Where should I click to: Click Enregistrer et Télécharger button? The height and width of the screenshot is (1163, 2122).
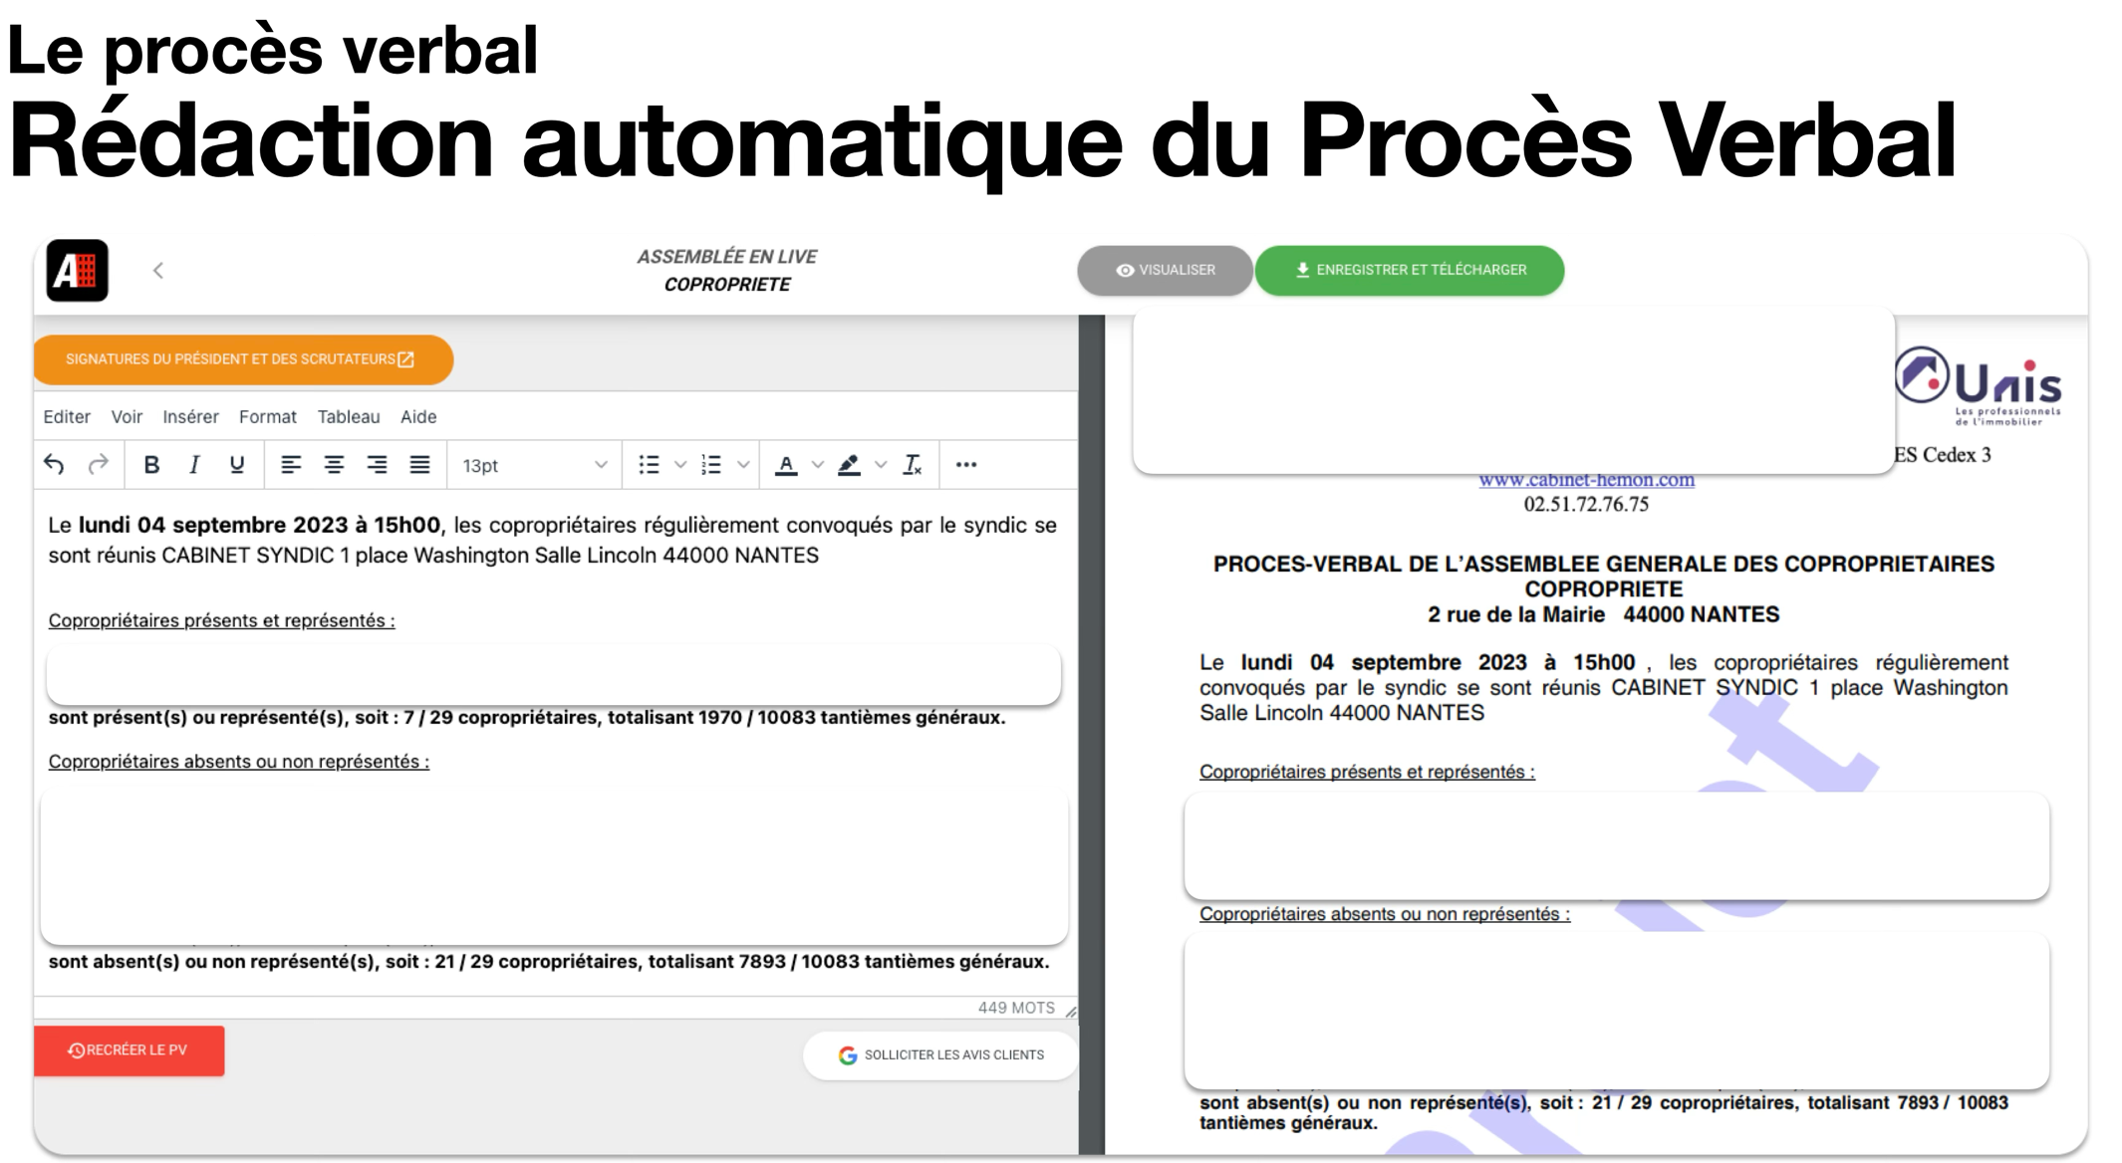pyautogui.click(x=1409, y=271)
